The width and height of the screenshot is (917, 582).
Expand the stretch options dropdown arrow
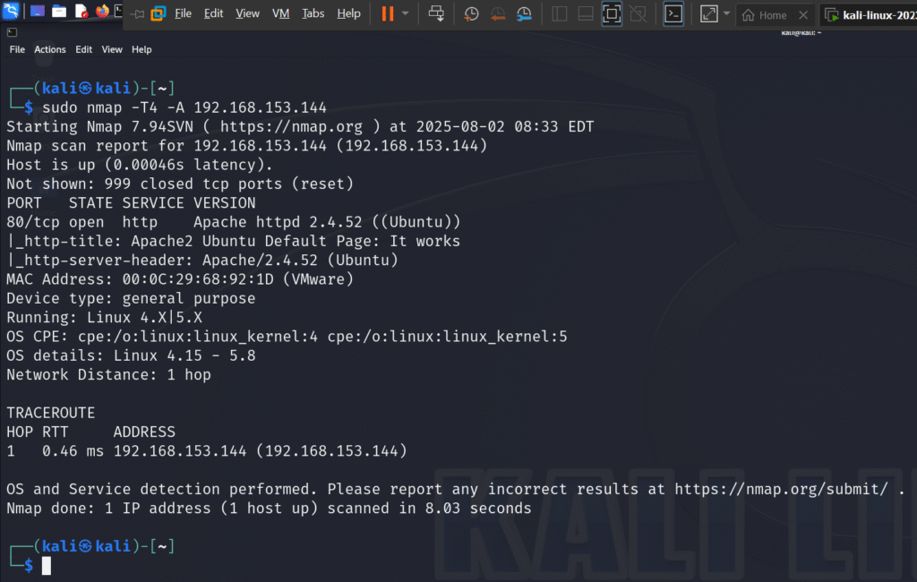(x=726, y=13)
